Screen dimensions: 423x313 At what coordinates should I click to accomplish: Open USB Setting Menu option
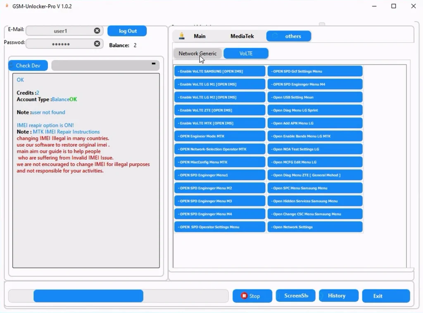[x=315, y=98]
